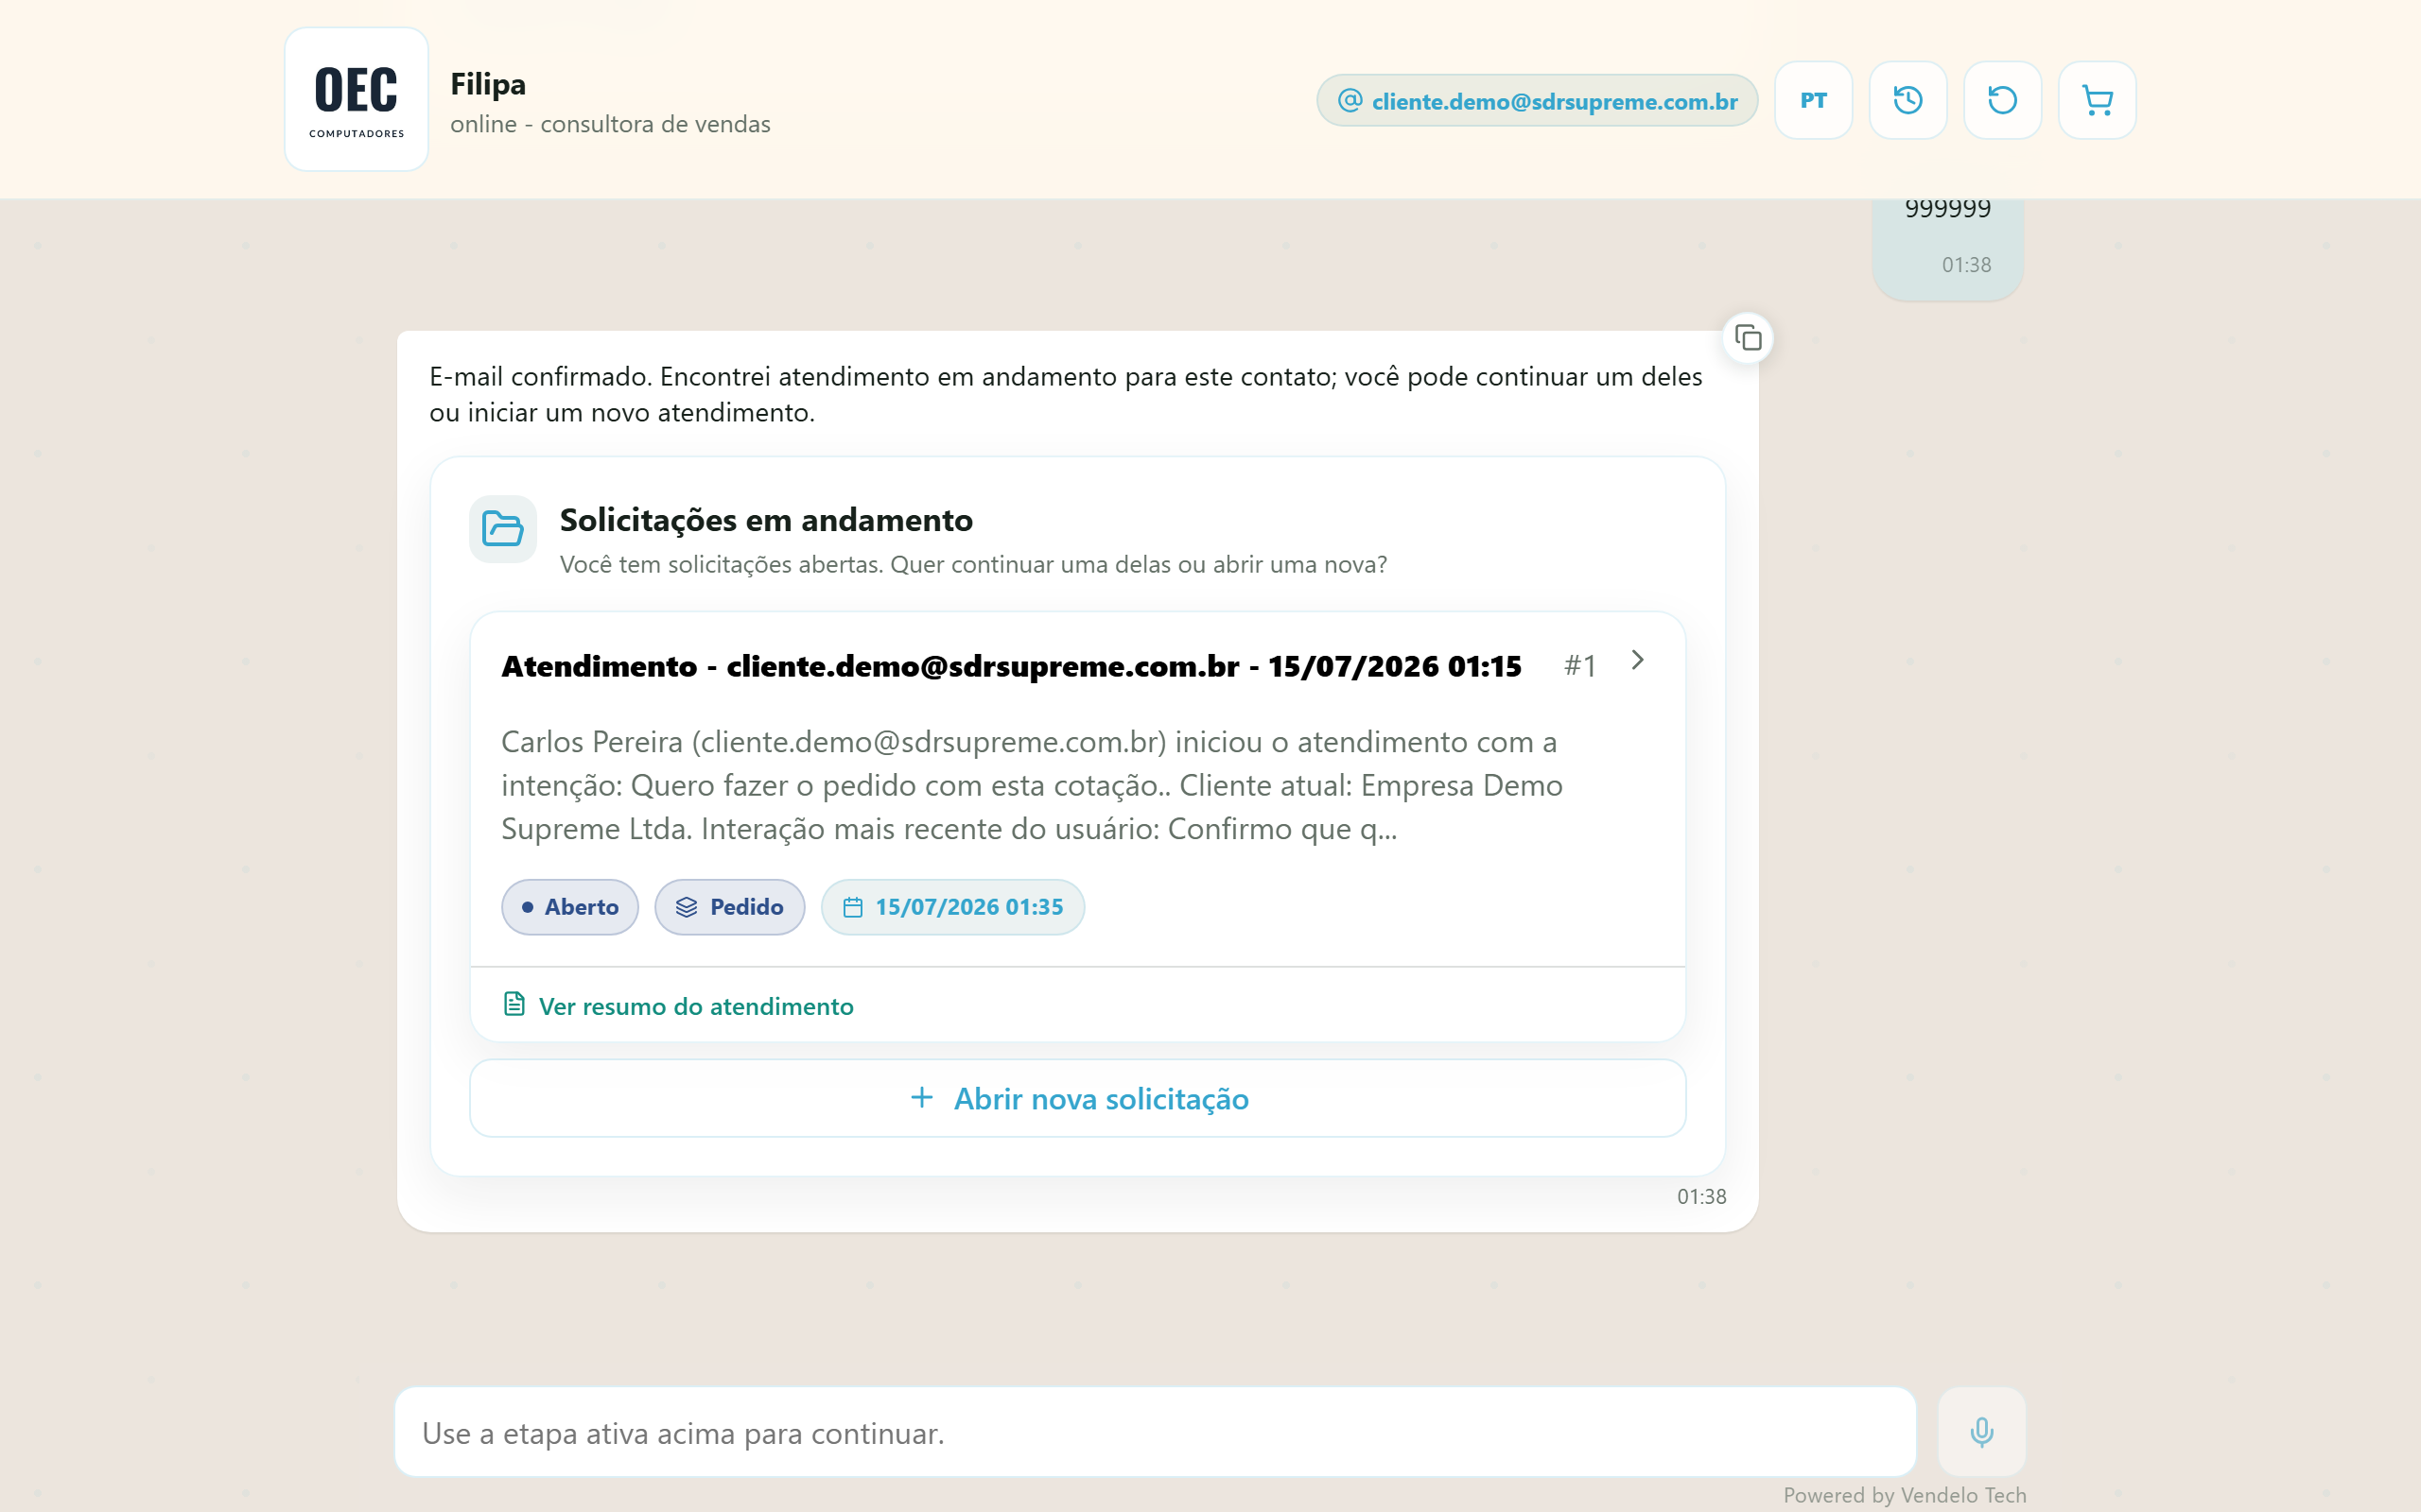Click the restart conversation arrow icon
The image size is (2421, 1512).
(x=2002, y=100)
